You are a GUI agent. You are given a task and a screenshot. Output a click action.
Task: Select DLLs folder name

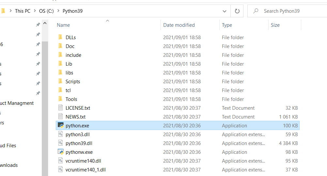(71, 37)
